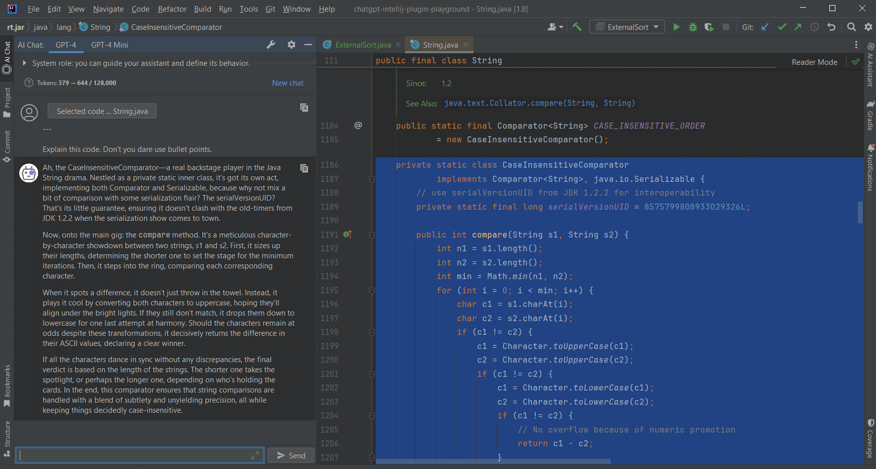Screen dimensions: 876x469
Task: Toggle the AI Chat sidebar button
Action: [x=7, y=58]
